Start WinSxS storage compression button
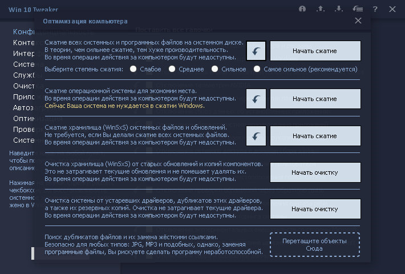Image resolution: width=405 pixels, height=274 pixels. pos(315,136)
